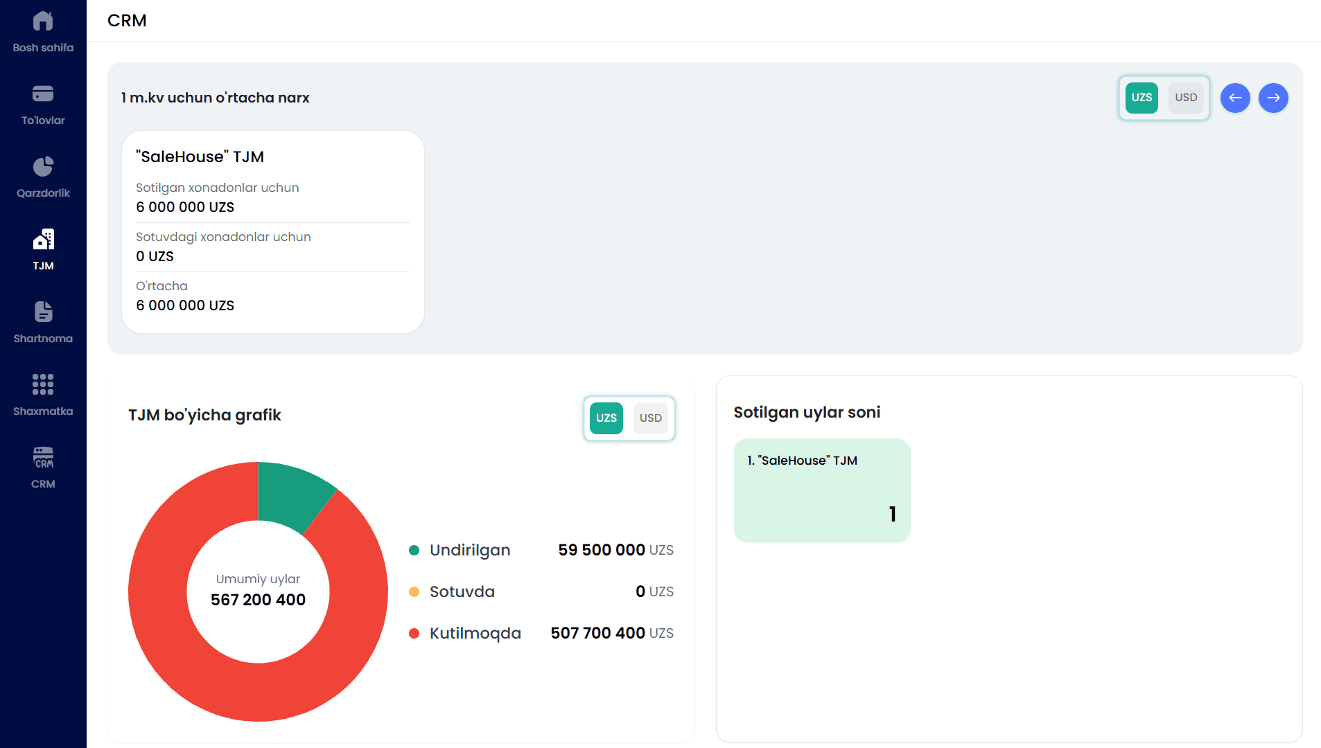Select the CRM sidebar icon
This screenshot has width=1321, height=748.
click(43, 457)
